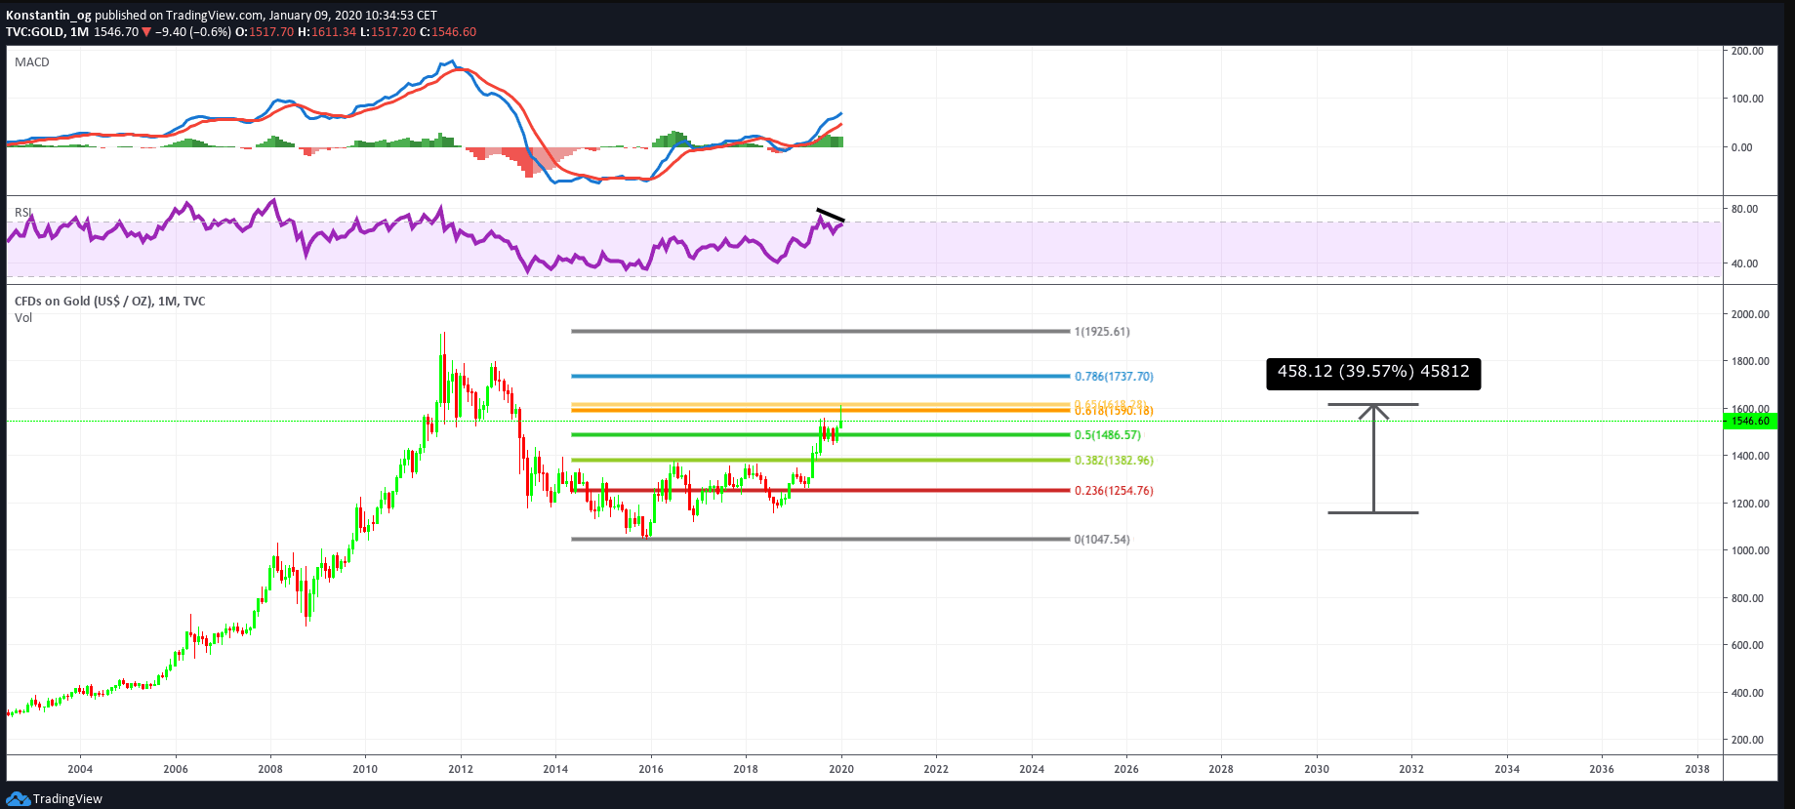Click the red down-triangle beside 1546.70
This screenshot has width=1795, height=809.
point(146,32)
